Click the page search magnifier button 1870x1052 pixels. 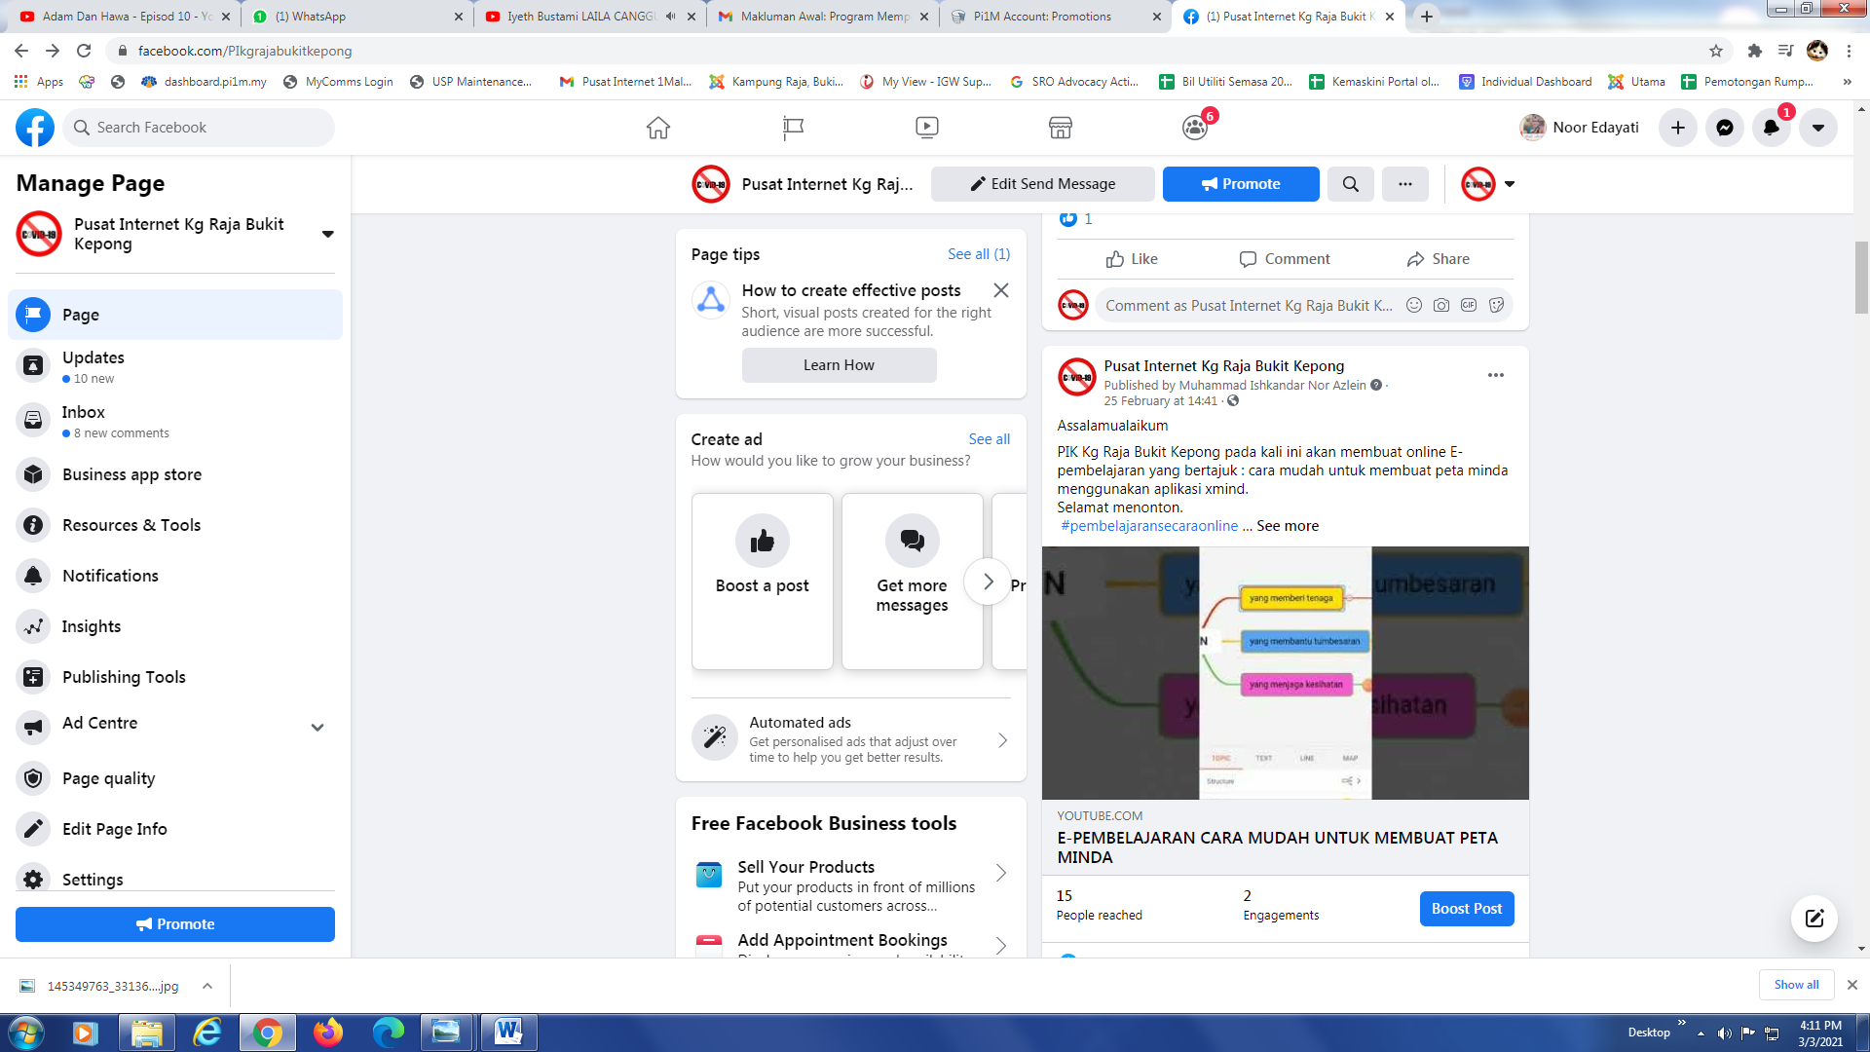point(1350,184)
